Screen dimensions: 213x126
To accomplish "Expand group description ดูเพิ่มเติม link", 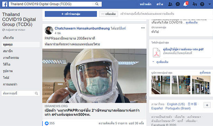I will tap(192, 22).
